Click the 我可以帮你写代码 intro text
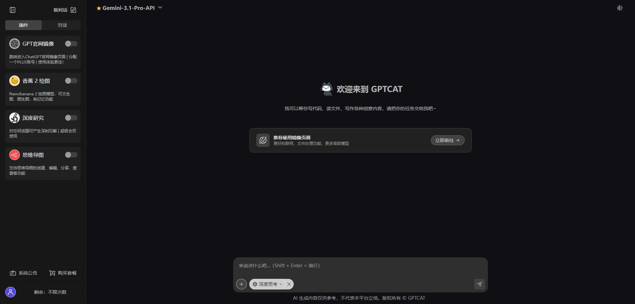Screen dimensions: 635x304 coord(360,109)
